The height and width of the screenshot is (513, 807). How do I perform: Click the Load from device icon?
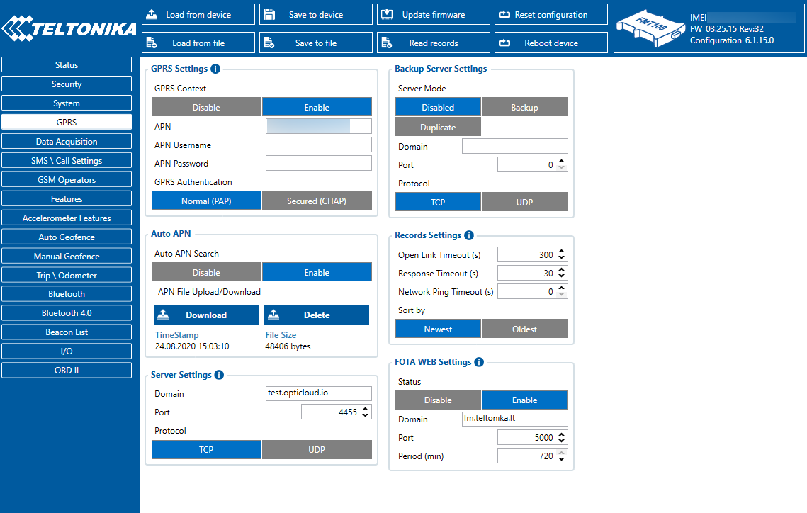(x=152, y=14)
